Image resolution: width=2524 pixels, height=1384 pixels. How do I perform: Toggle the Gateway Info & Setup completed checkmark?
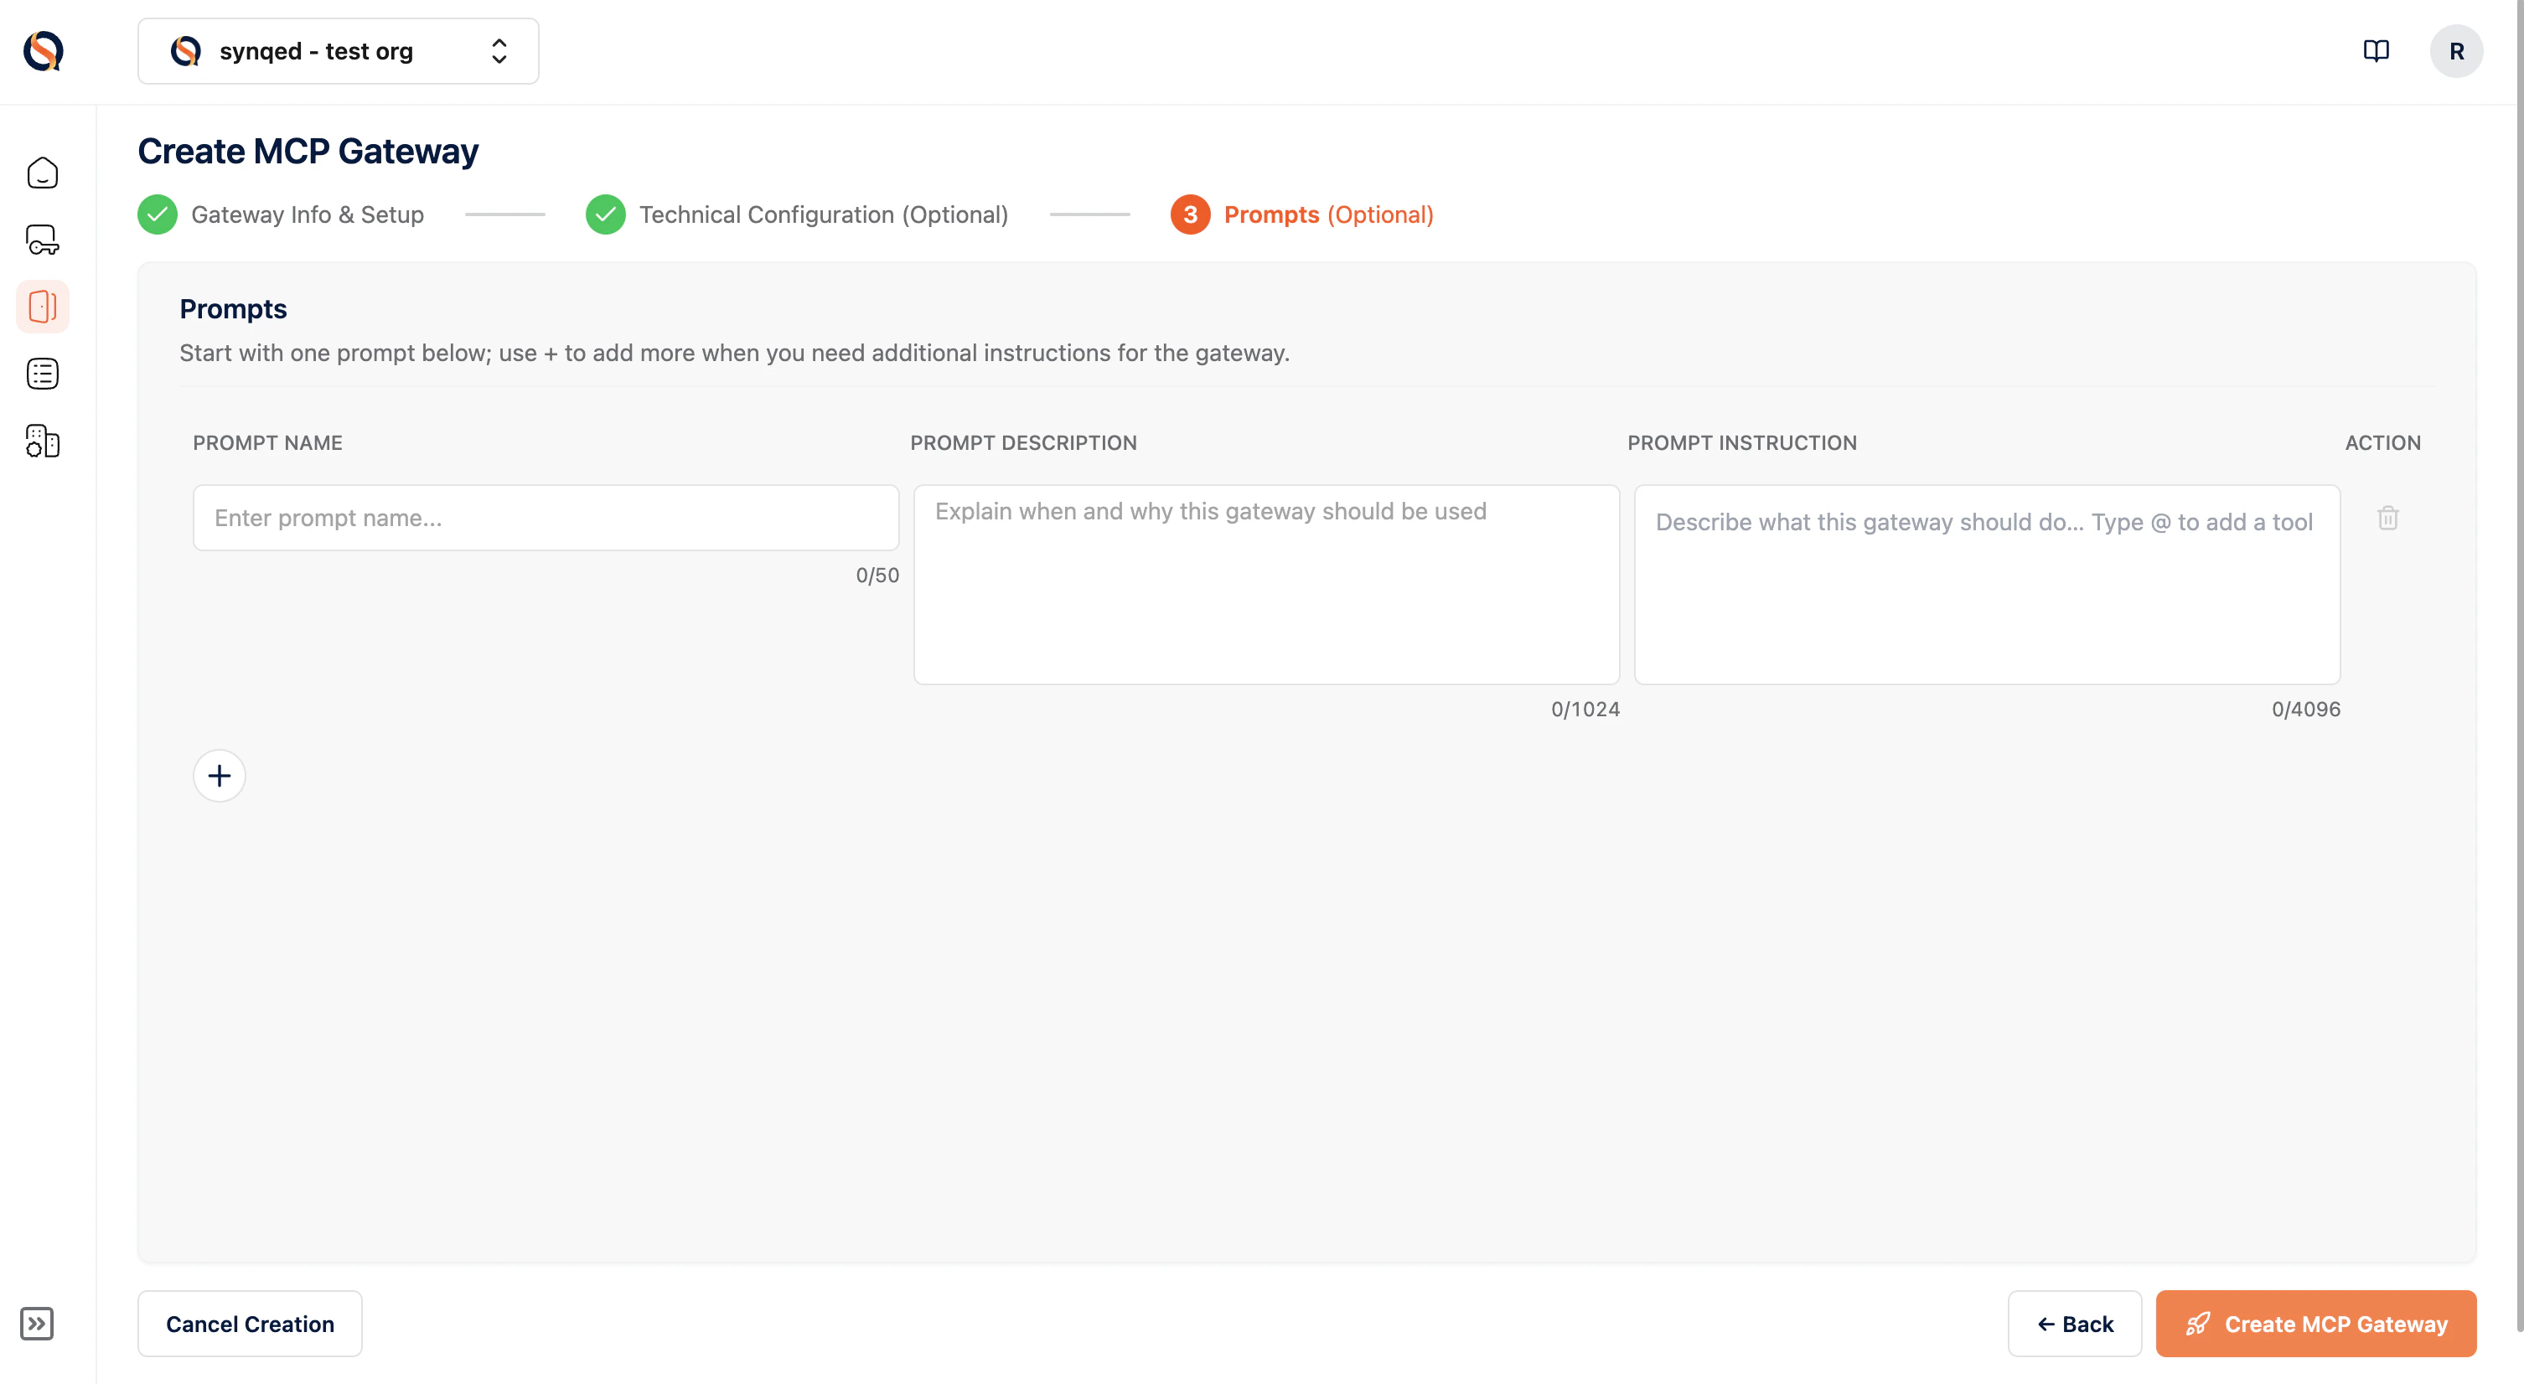point(157,214)
